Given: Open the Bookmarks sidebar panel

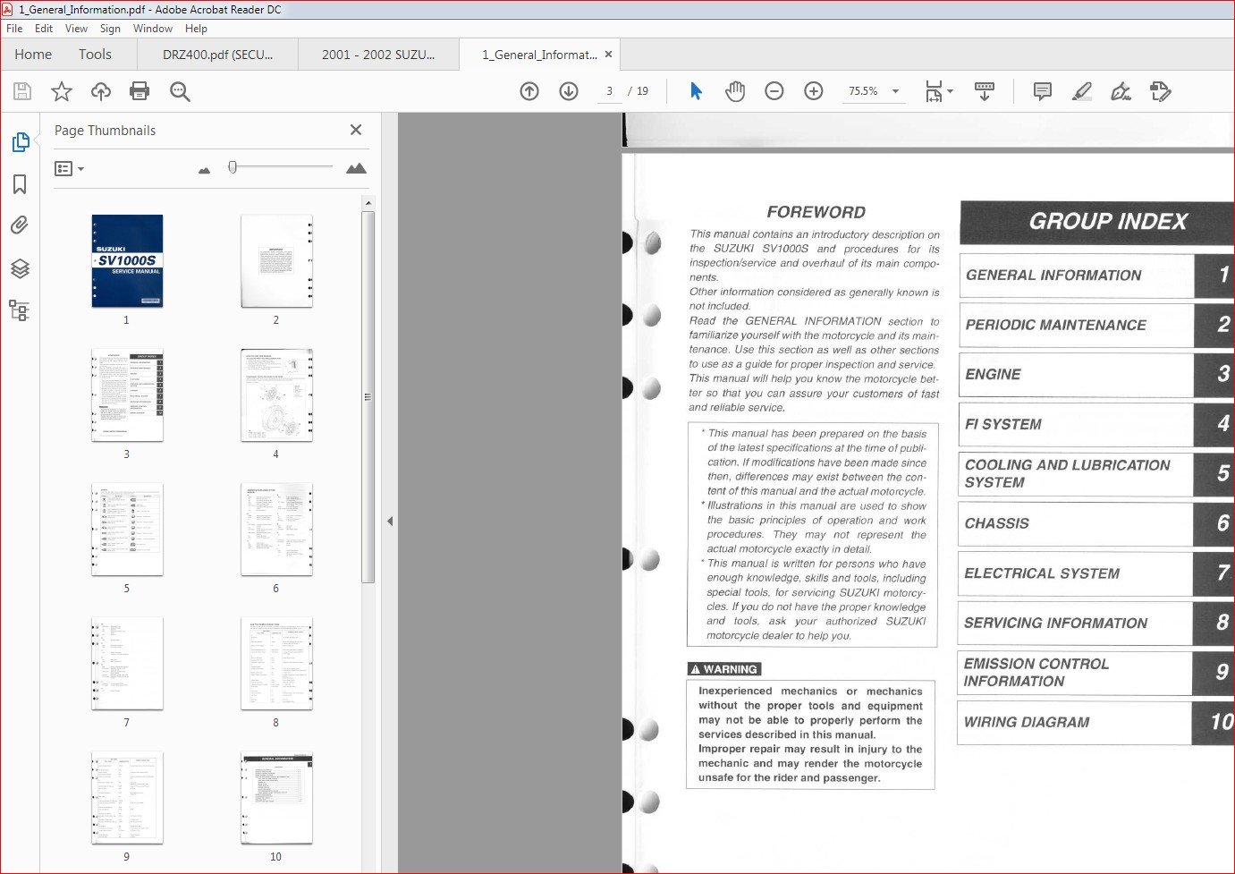Looking at the screenshot, I should tap(20, 184).
